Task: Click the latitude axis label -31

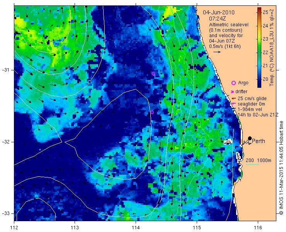Action: [x=5, y=70]
